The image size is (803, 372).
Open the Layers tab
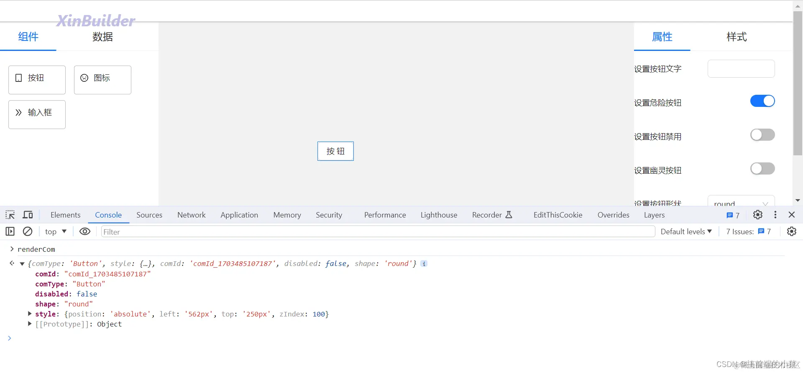point(654,215)
